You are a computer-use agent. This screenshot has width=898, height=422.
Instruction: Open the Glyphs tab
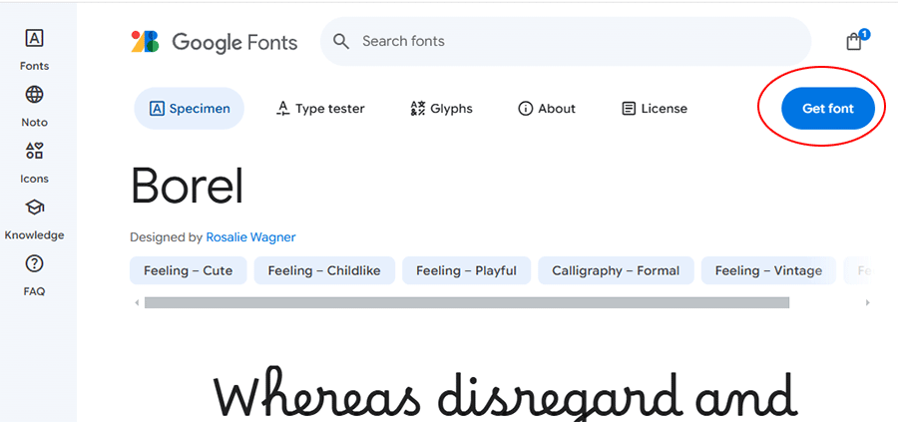441,109
